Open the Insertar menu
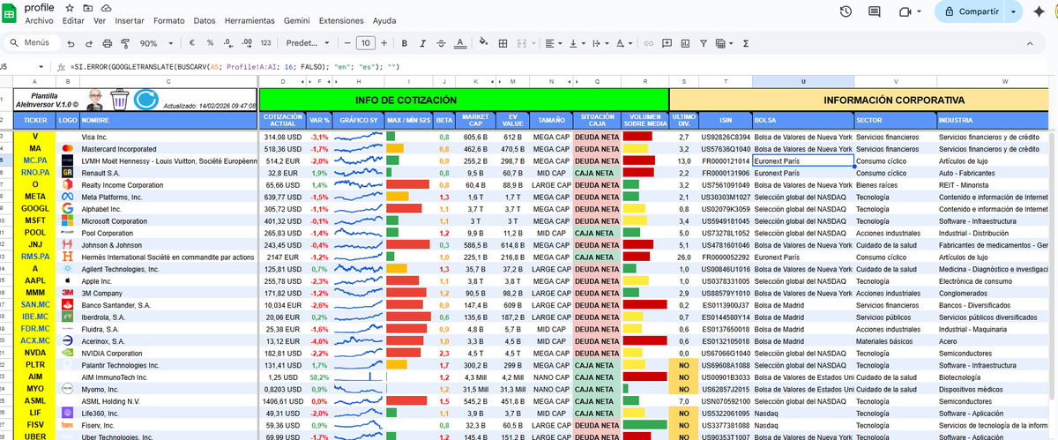This screenshot has height=440, width=1058. [130, 20]
